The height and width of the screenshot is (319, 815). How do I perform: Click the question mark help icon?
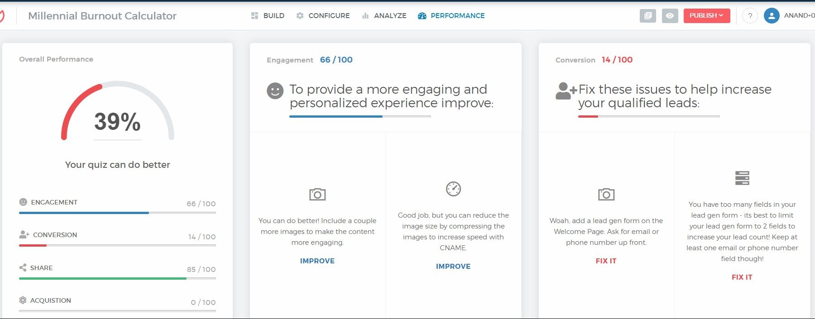750,16
